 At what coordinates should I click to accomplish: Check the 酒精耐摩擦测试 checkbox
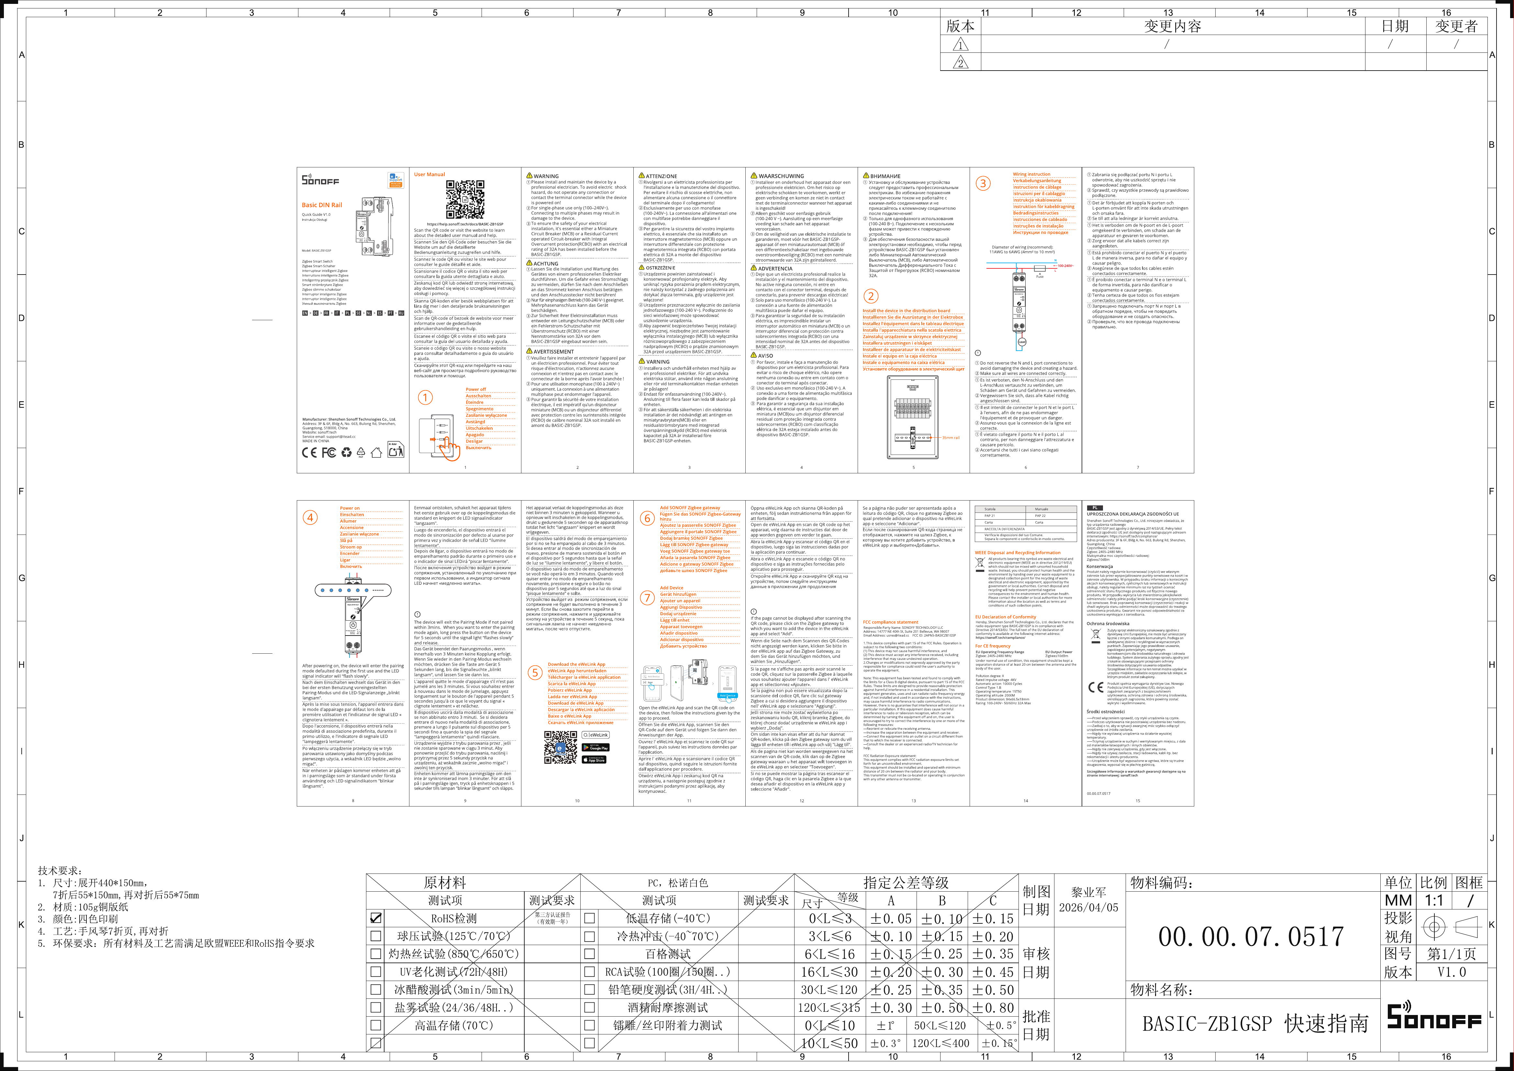point(589,1008)
